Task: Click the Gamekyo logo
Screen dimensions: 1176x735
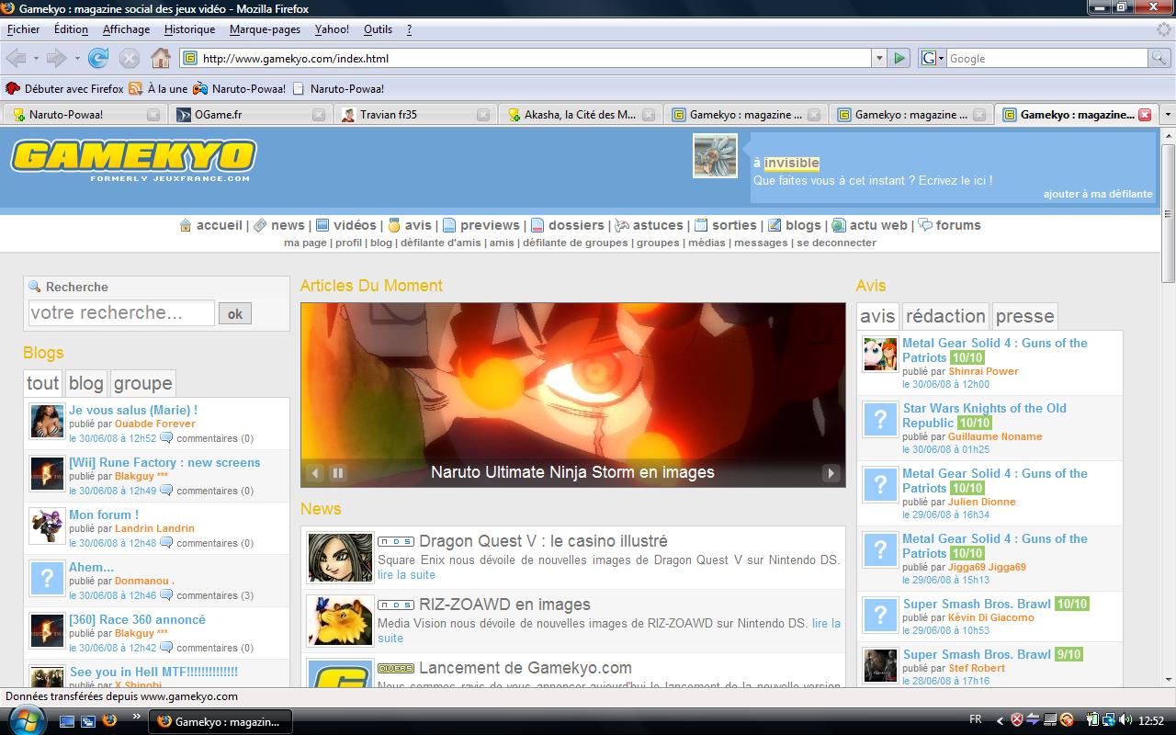Action: tap(133, 161)
